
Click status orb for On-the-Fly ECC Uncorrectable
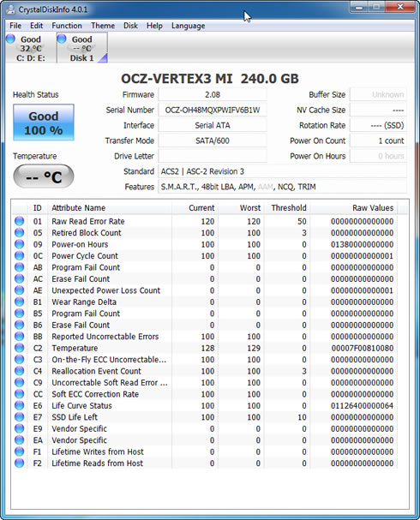[x=20, y=360]
